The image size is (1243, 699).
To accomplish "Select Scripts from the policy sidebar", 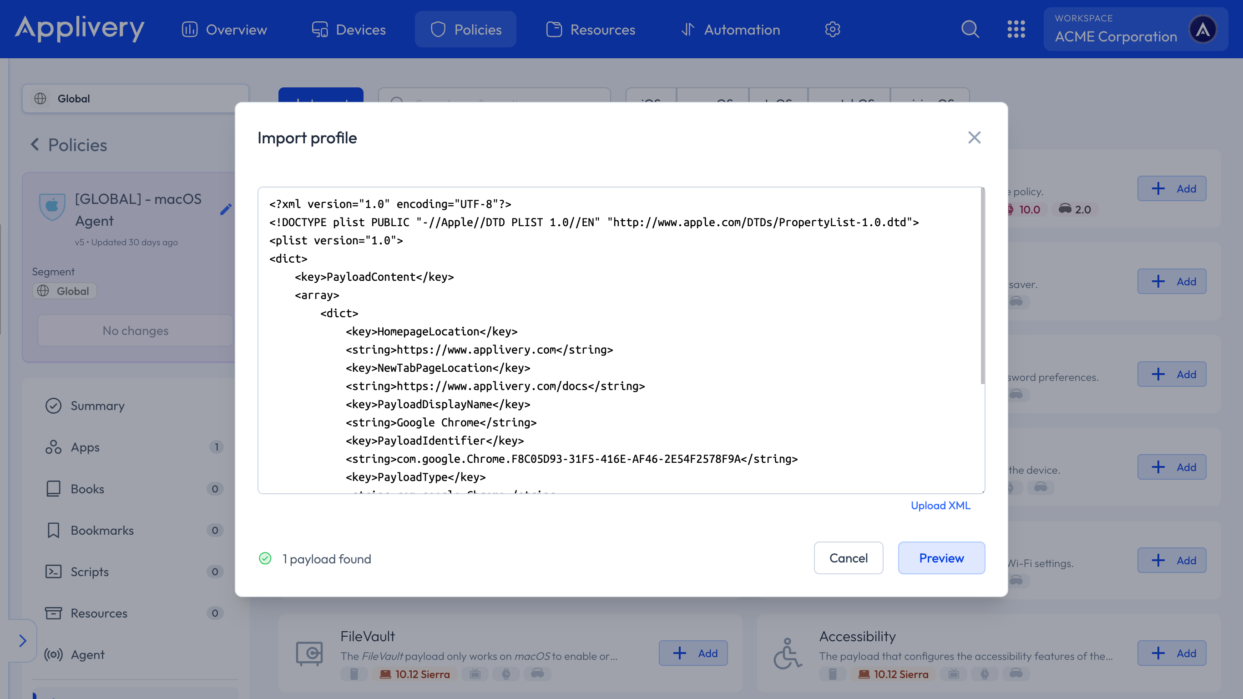I will coord(89,572).
